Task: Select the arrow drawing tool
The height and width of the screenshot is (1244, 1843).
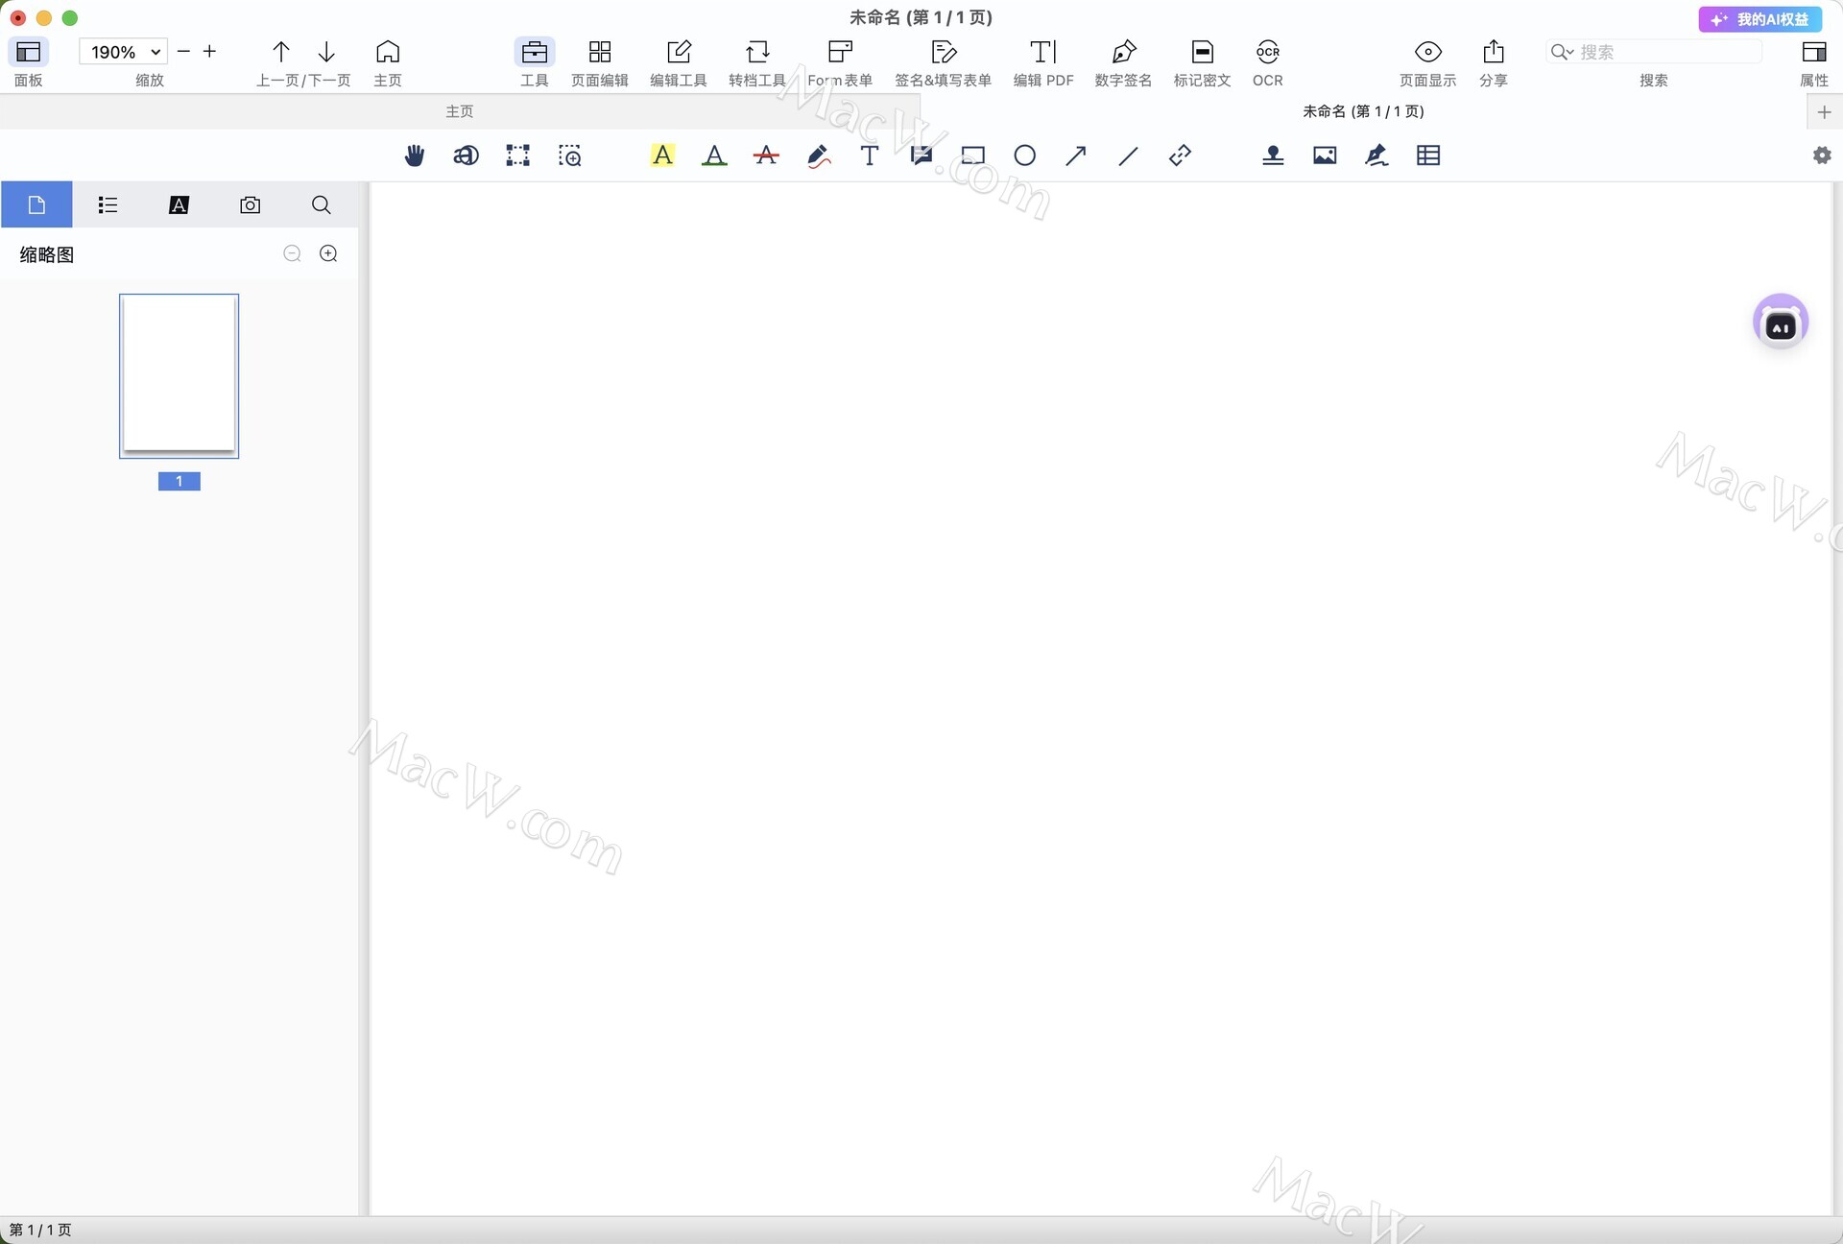Action: pos(1076,155)
